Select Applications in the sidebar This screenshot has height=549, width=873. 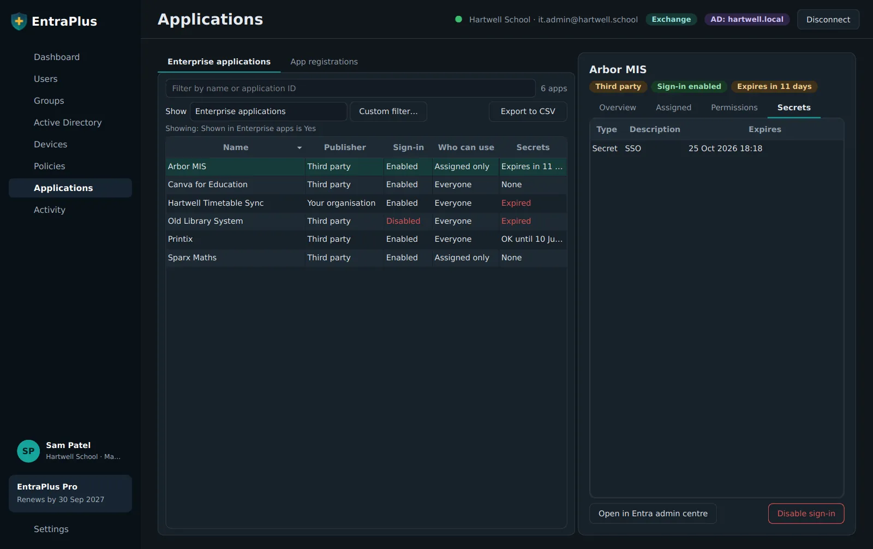(70, 188)
